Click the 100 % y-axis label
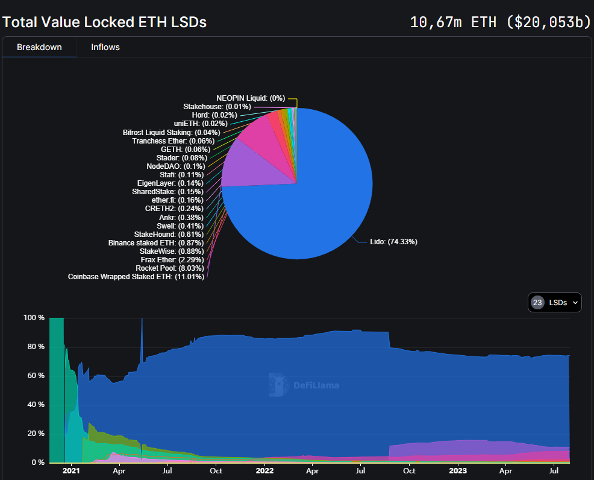This screenshot has width=594, height=480. tap(34, 318)
